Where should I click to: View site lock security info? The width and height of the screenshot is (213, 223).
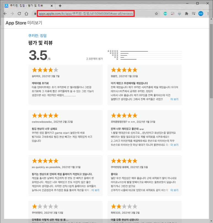coord(35,14)
